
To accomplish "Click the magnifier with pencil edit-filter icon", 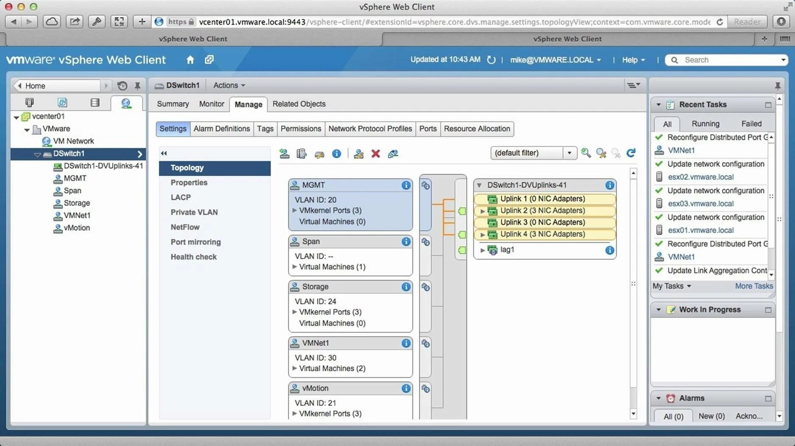I will click(x=601, y=153).
